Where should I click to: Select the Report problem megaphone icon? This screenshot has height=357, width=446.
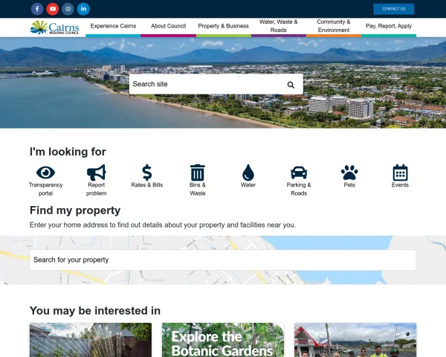[96, 173]
